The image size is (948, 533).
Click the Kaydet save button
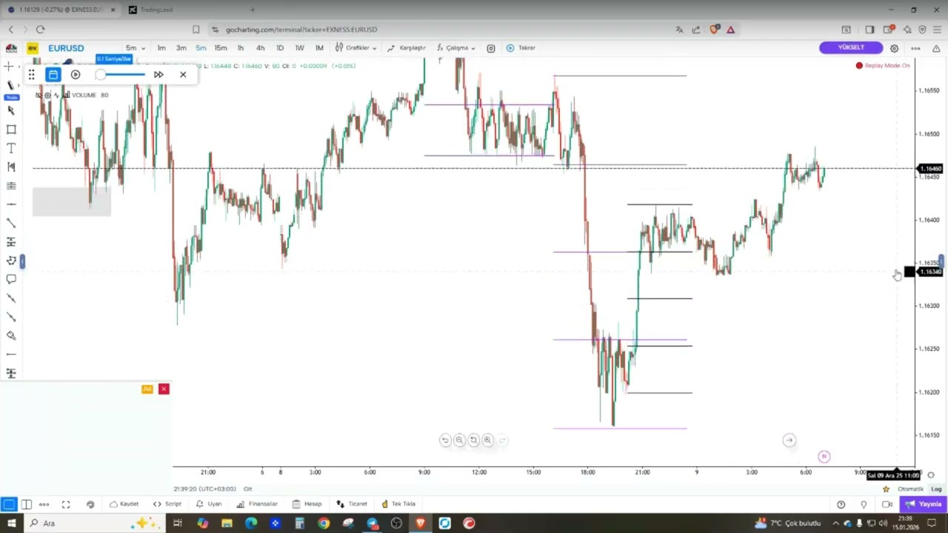click(x=124, y=504)
